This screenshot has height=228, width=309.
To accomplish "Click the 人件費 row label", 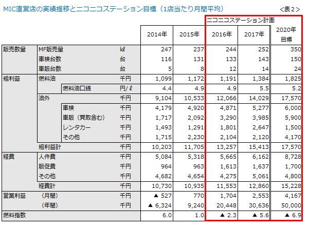I will (47, 156).
